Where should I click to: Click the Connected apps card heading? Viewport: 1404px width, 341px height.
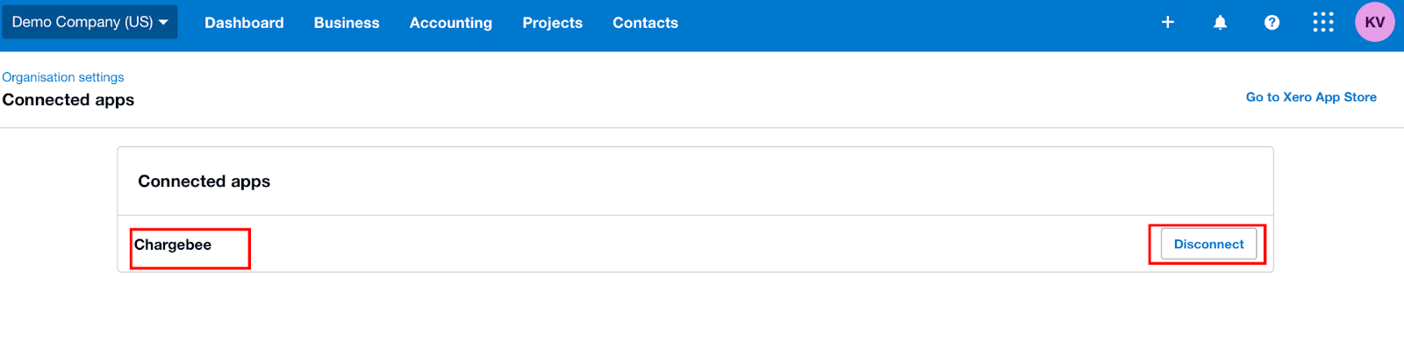click(x=204, y=181)
